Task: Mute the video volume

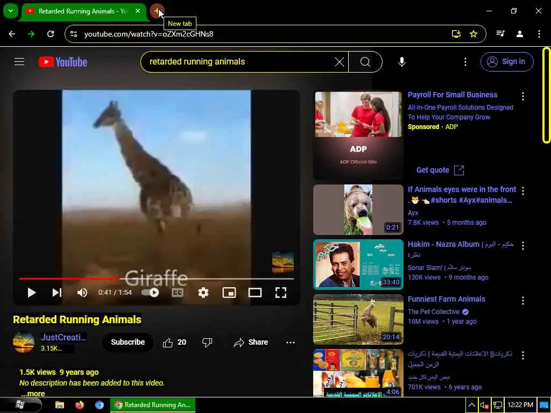Action: (x=82, y=293)
